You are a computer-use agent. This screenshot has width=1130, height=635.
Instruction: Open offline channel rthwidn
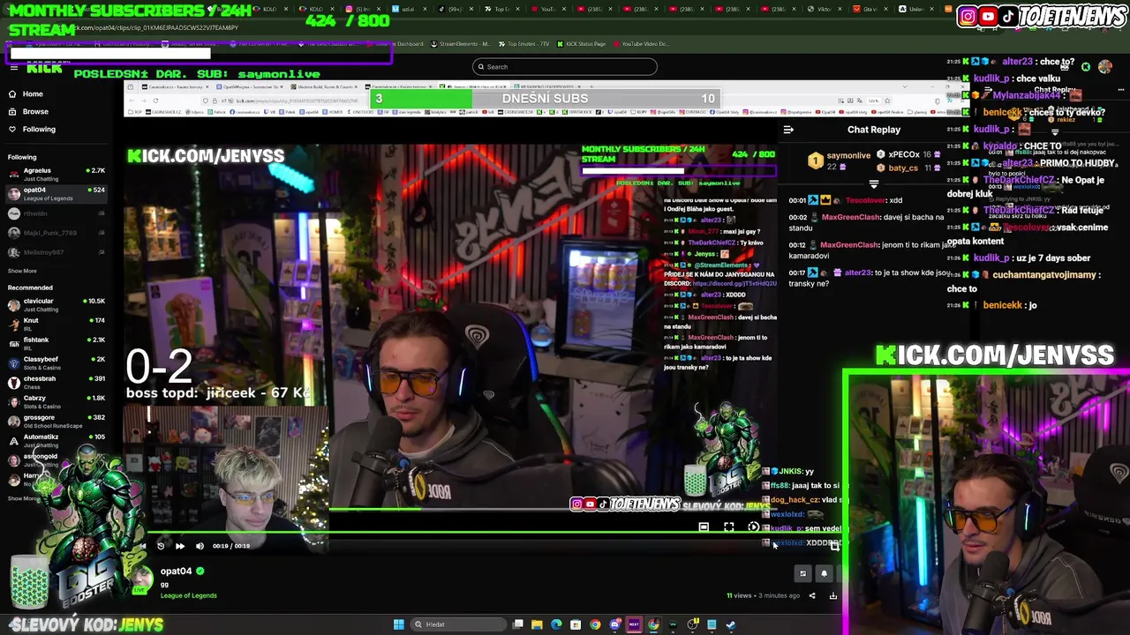[56, 213]
